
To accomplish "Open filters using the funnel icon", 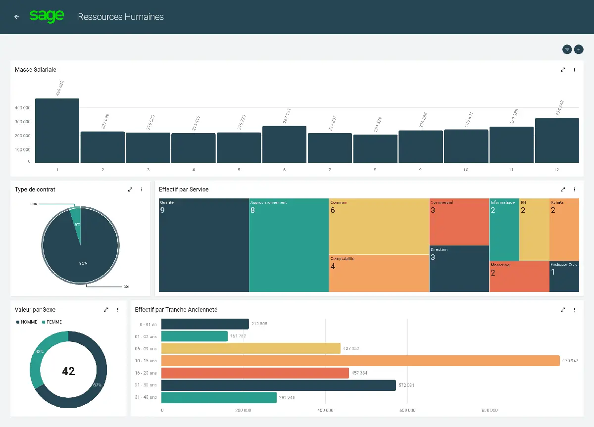I will tap(567, 49).
